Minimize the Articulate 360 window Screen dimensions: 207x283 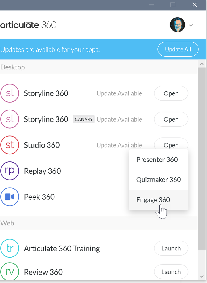click(x=151, y=5)
